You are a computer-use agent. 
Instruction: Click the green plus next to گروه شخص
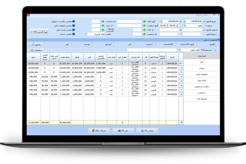144,25
